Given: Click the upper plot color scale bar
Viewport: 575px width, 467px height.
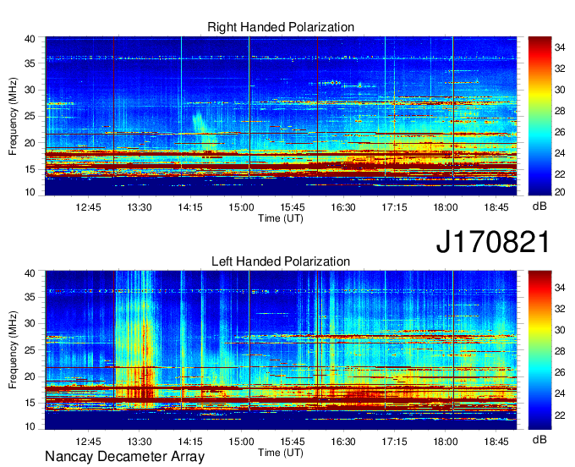Looking at the screenshot, I should pyautogui.click(x=539, y=116).
